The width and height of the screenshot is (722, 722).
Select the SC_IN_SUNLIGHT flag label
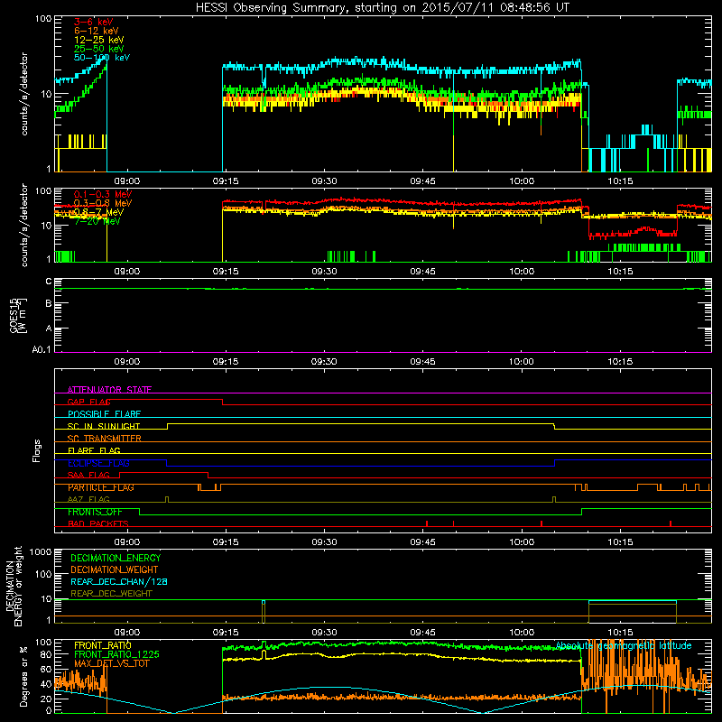click(x=104, y=426)
